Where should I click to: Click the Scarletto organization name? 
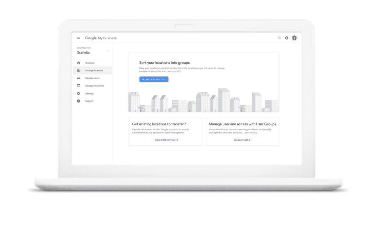(84, 53)
